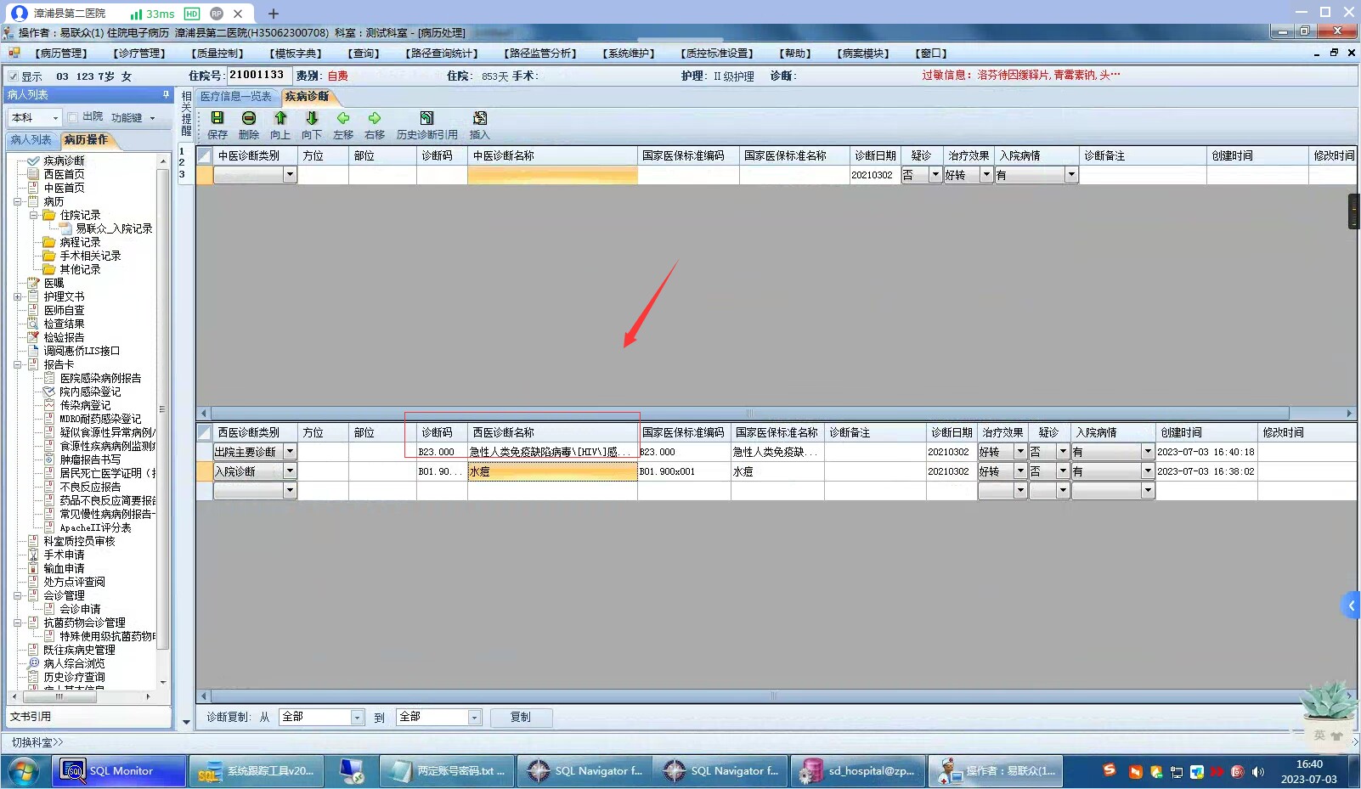The height and width of the screenshot is (789, 1361).
Task: Open the 诊疗管理 menu
Action: point(139,54)
